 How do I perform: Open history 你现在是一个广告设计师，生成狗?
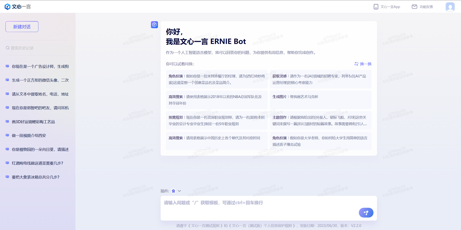click(40, 66)
